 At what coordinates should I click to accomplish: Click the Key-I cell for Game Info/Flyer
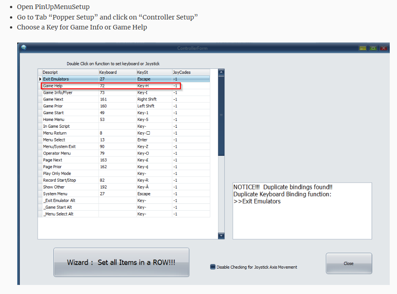click(x=155, y=92)
